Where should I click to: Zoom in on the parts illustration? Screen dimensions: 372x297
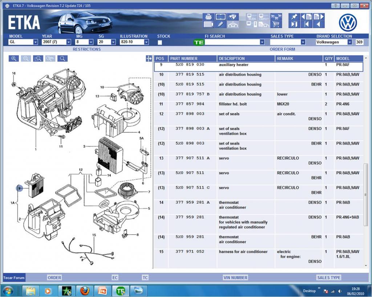point(14,58)
